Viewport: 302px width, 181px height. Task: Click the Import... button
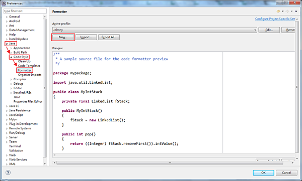pos(86,37)
